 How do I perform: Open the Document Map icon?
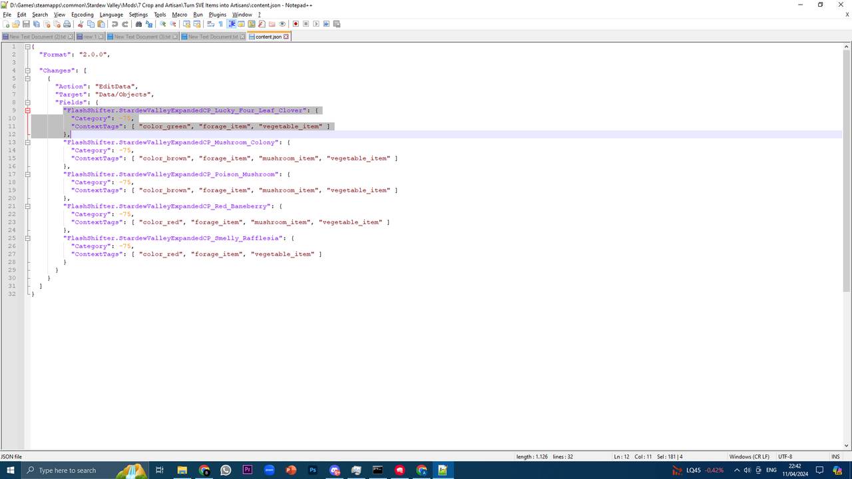[x=252, y=24]
